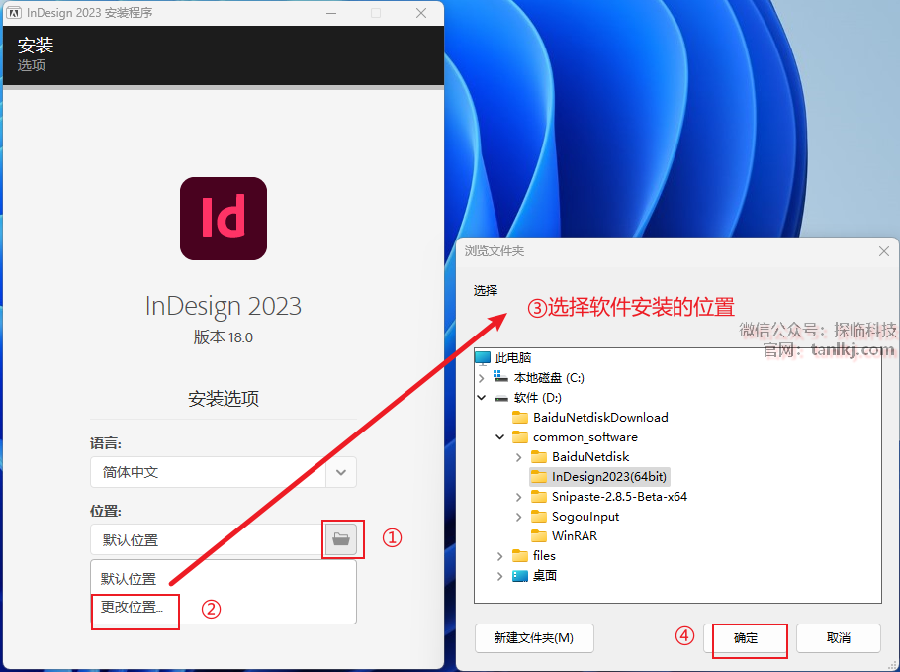Click the 版本 18.0 version text
900x672 pixels.
click(224, 337)
